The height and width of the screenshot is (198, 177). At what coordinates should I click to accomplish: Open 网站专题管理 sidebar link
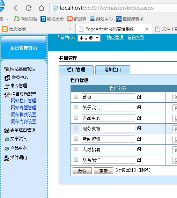(23, 108)
